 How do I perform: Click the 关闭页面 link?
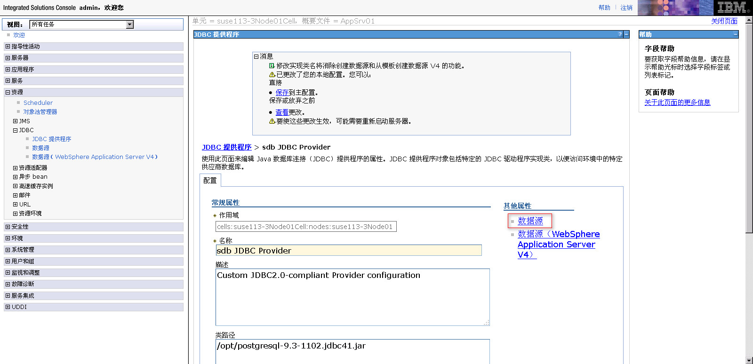(724, 21)
